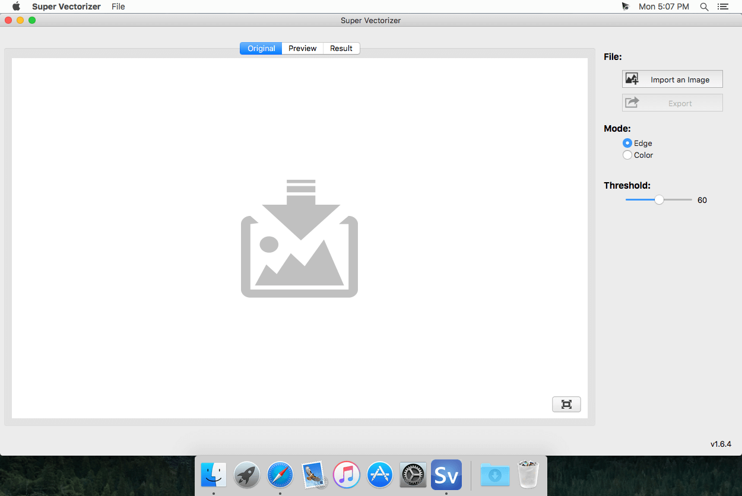Screen dimensions: 742x496
Task: Switch to the Preview tab
Action: pos(303,48)
